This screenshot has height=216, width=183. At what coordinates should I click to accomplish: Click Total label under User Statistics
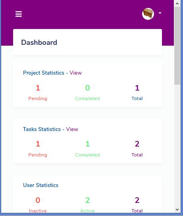click(x=137, y=211)
